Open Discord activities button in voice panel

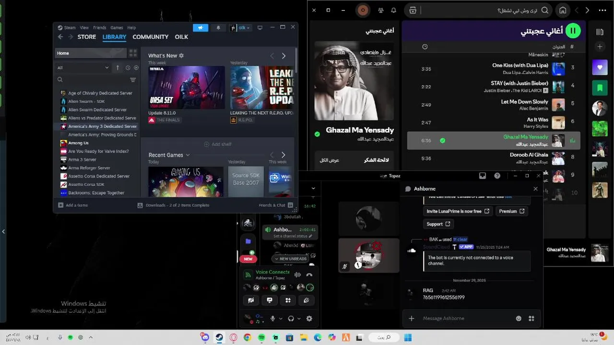point(288,300)
